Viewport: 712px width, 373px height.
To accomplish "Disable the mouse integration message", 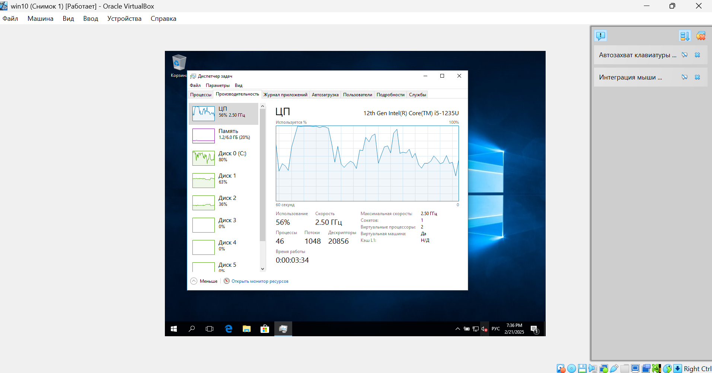I will 684,77.
